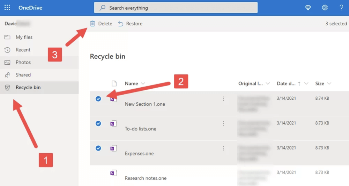This screenshot has height=186, width=349.
Task: Click the search magnifier icon
Action: pos(102,8)
